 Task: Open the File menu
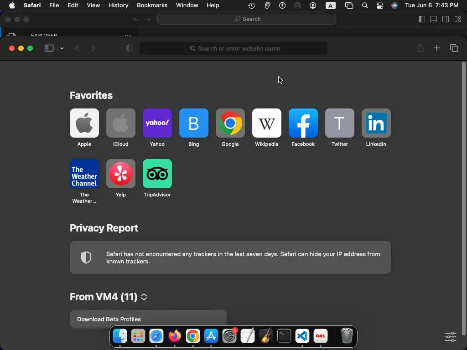click(54, 5)
